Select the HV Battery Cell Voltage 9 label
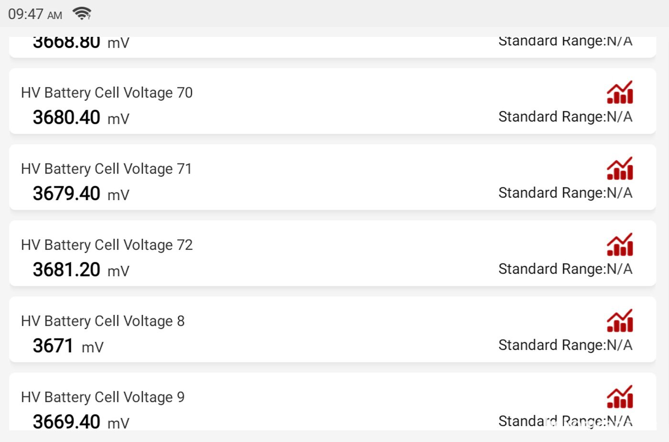The width and height of the screenshot is (669, 442). coord(103,397)
